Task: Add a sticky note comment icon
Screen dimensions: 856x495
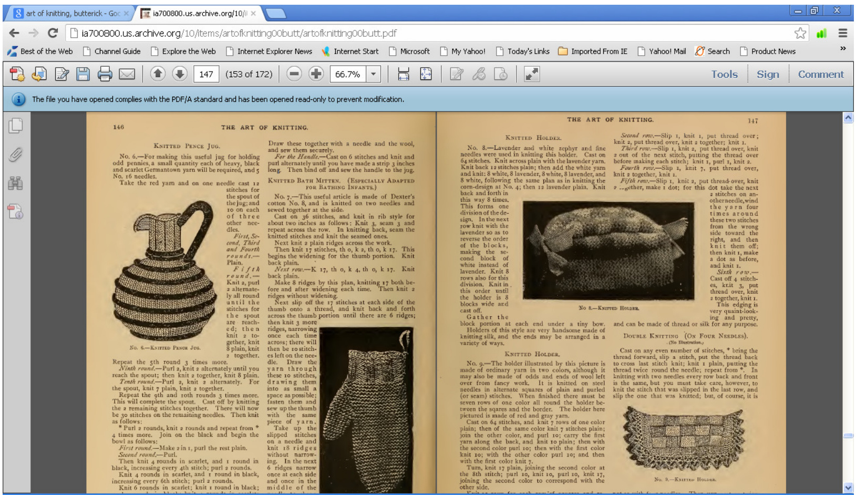Action: [456, 74]
